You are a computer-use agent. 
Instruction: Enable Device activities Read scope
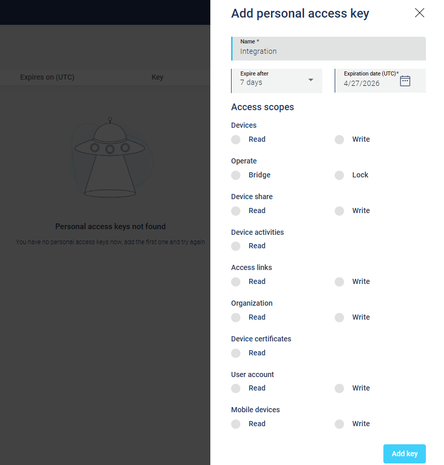click(x=236, y=246)
